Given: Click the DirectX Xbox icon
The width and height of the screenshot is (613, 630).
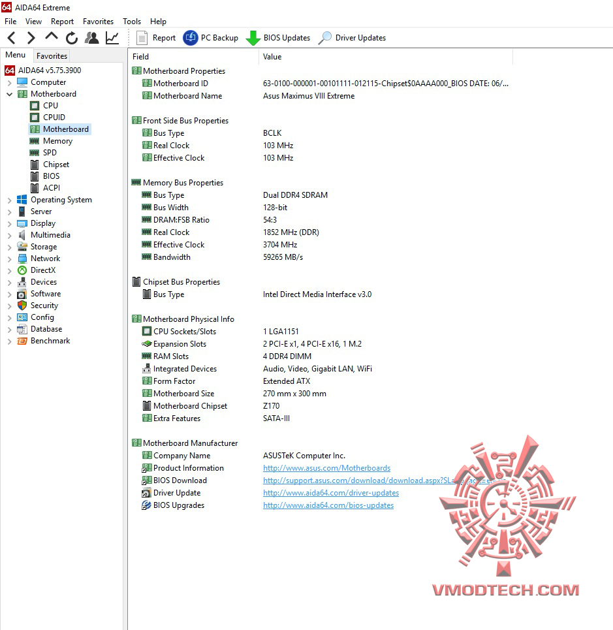Looking at the screenshot, I should tap(22, 270).
